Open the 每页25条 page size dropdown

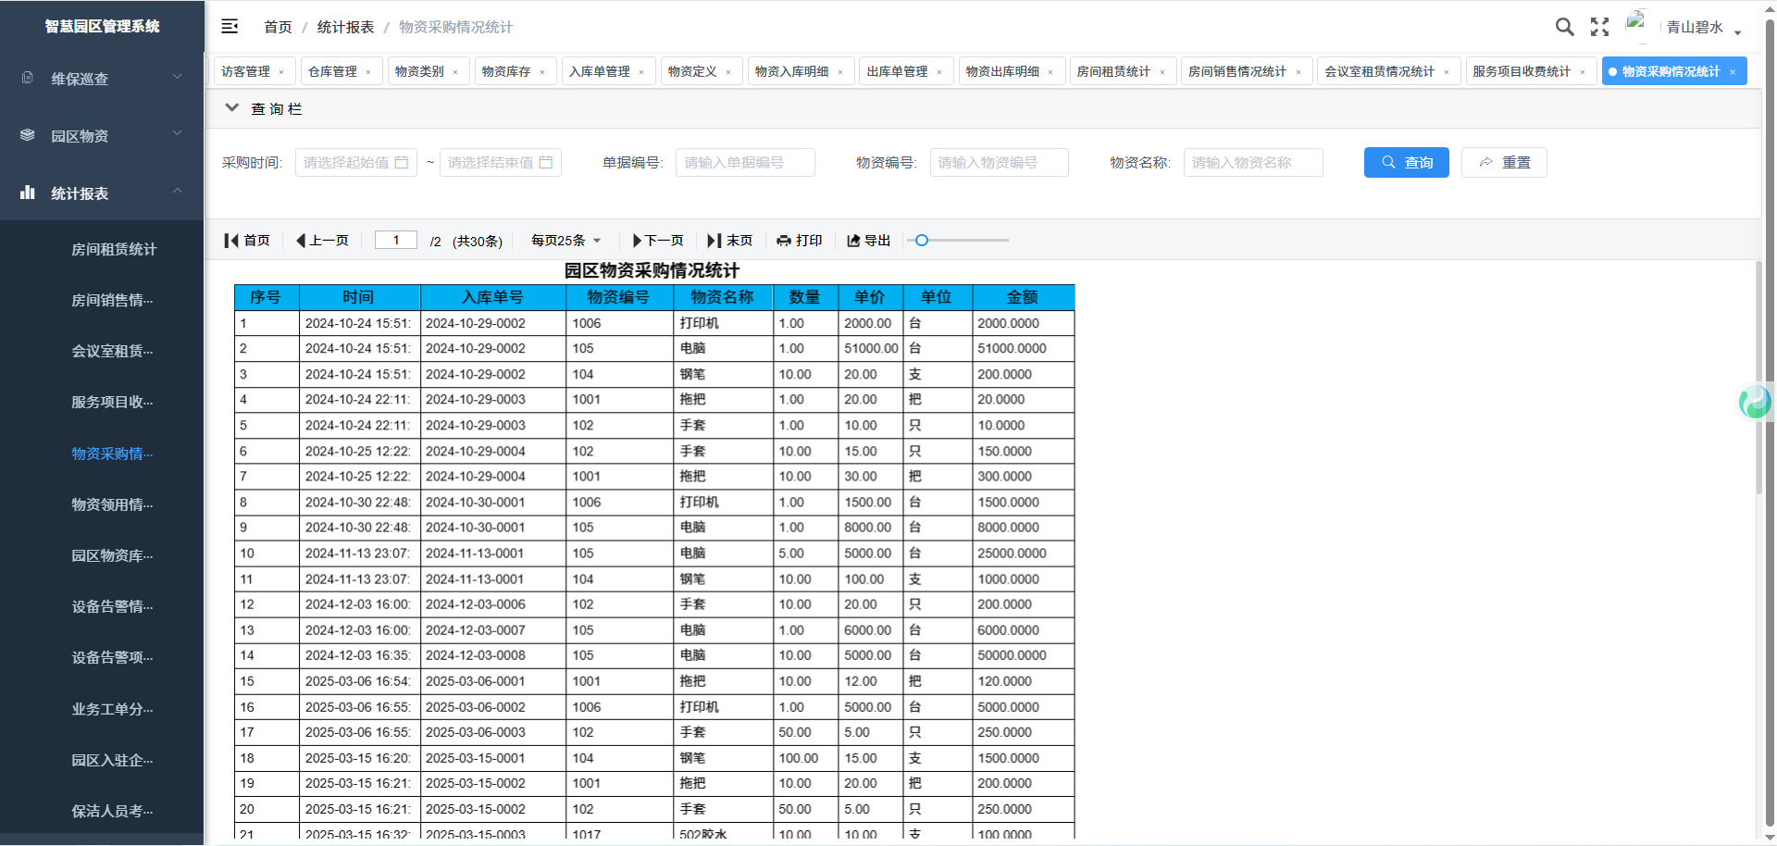point(565,241)
